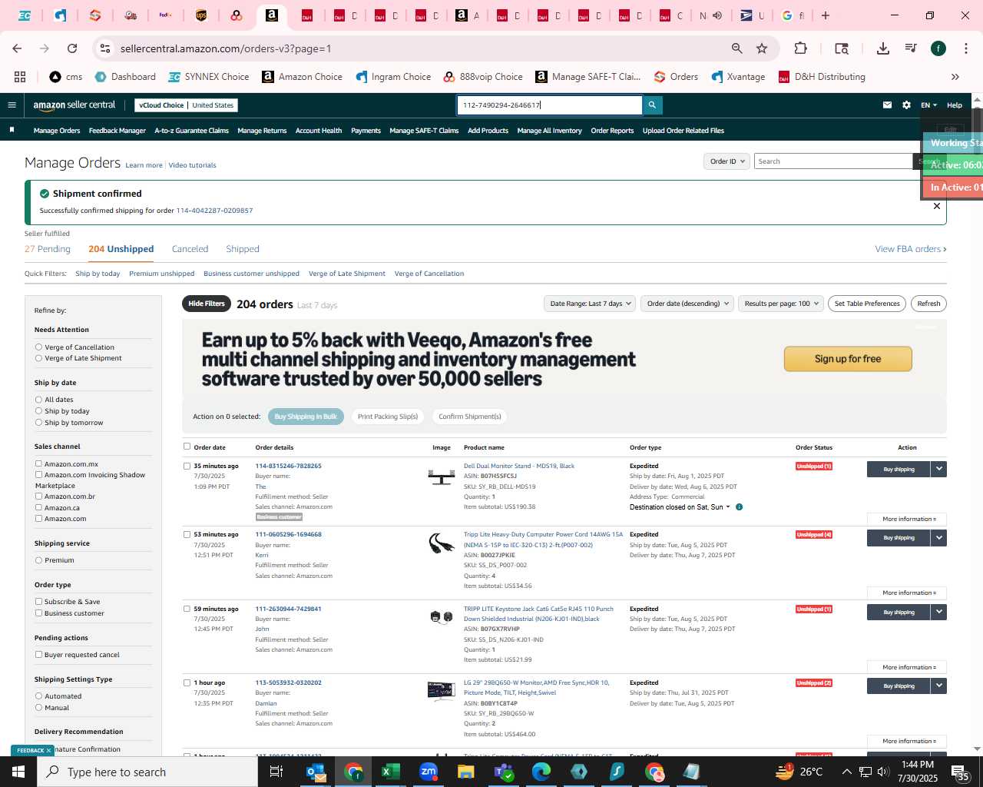Open the Order ID search type dropdown
This screenshot has height=787, width=983.
(x=726, y=161)
